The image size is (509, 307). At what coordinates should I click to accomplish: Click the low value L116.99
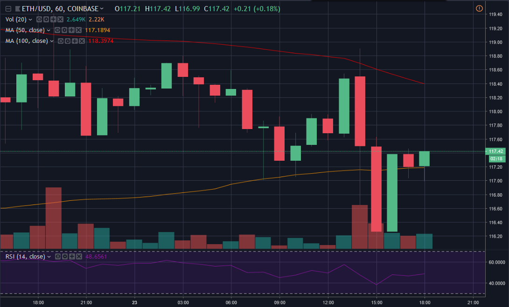click(187, 9)
